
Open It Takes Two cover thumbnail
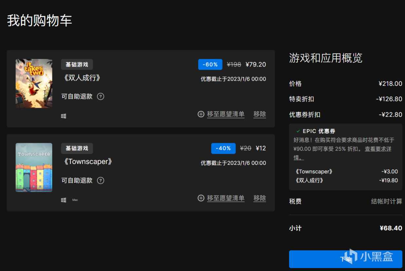coord(34,84)
